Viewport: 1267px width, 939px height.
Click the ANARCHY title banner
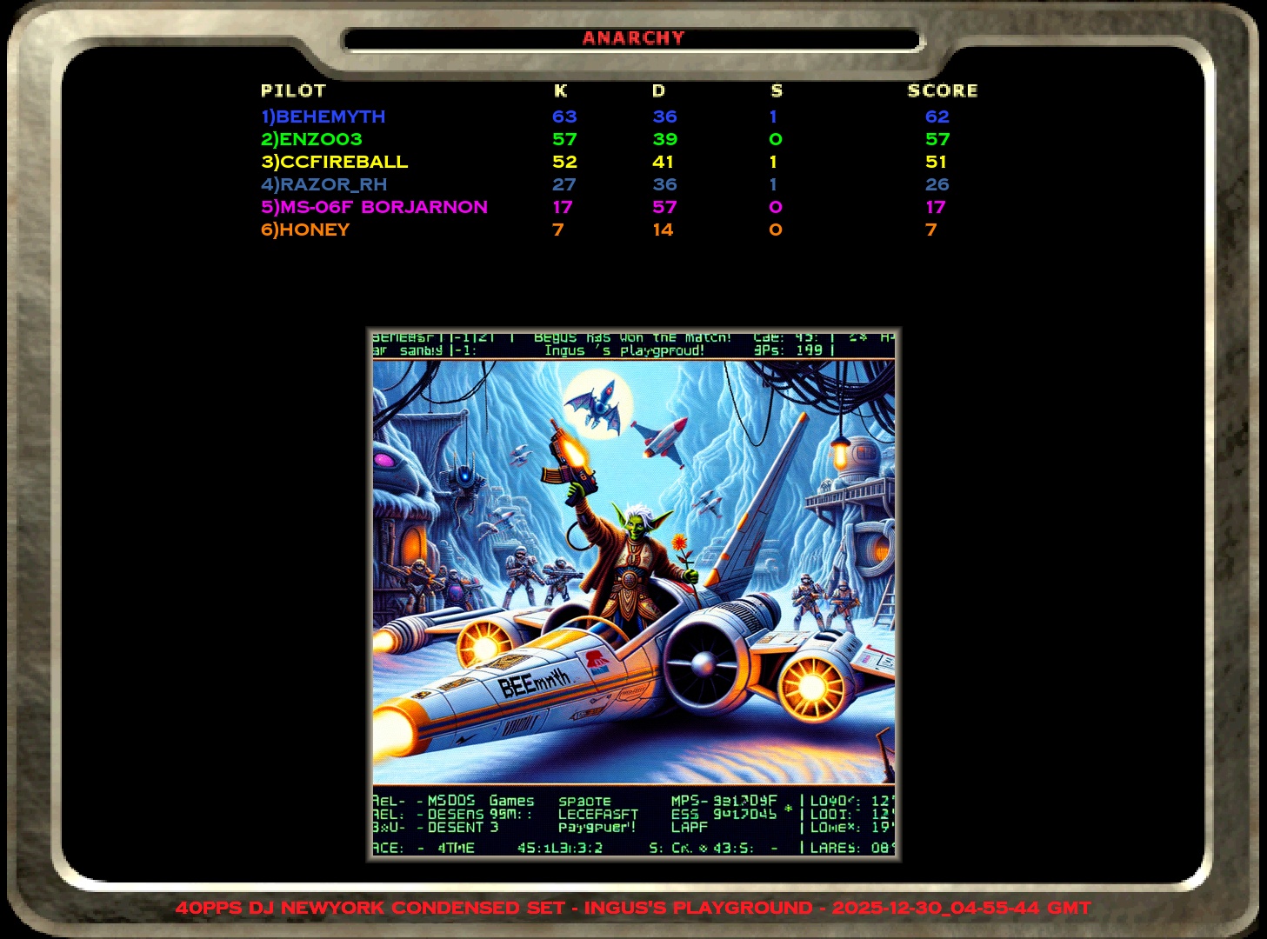coord(634,37)
